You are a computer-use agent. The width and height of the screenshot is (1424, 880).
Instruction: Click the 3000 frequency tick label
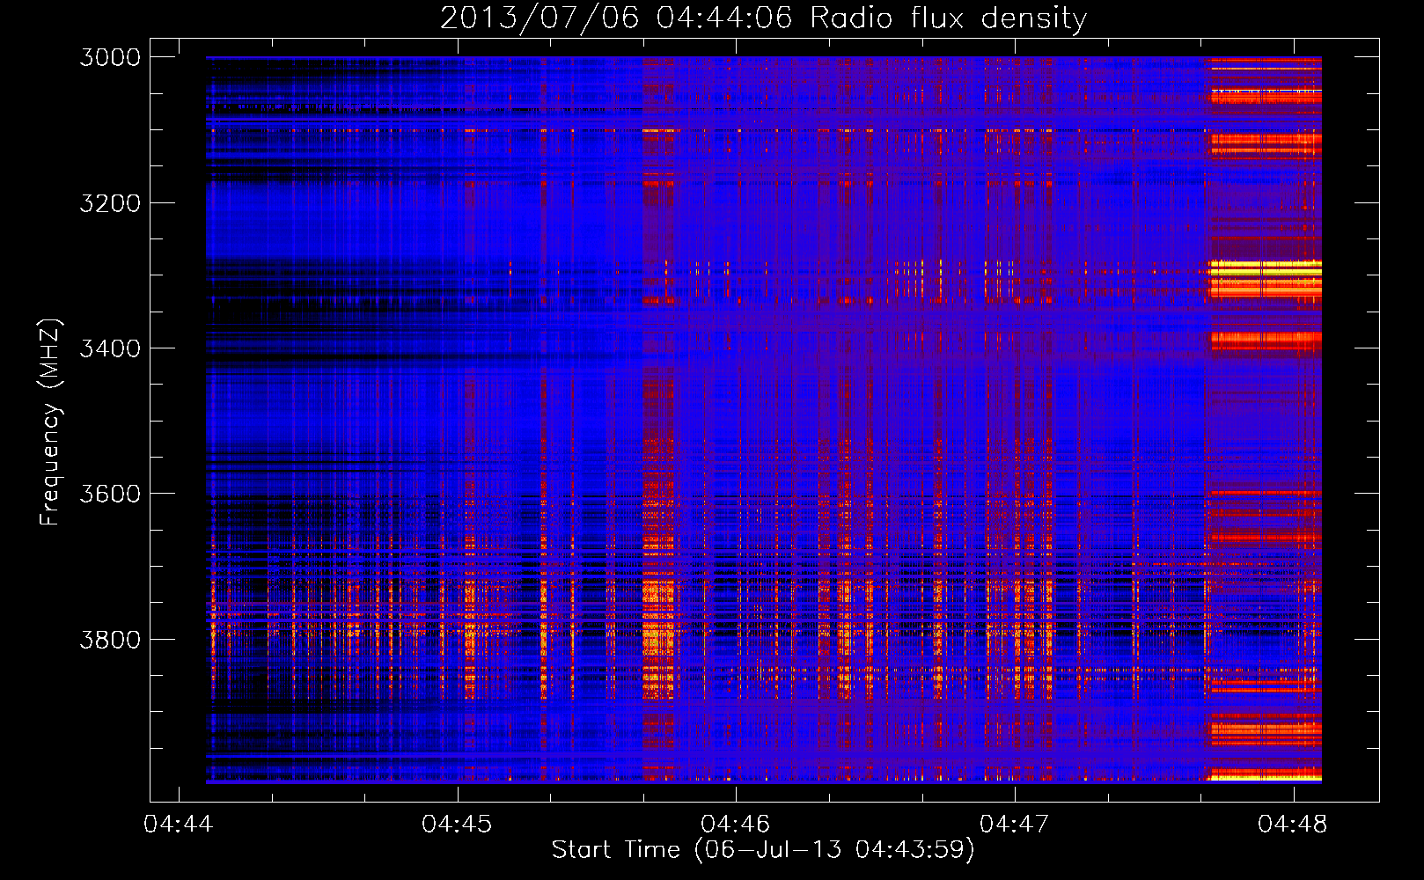point(110,57)
